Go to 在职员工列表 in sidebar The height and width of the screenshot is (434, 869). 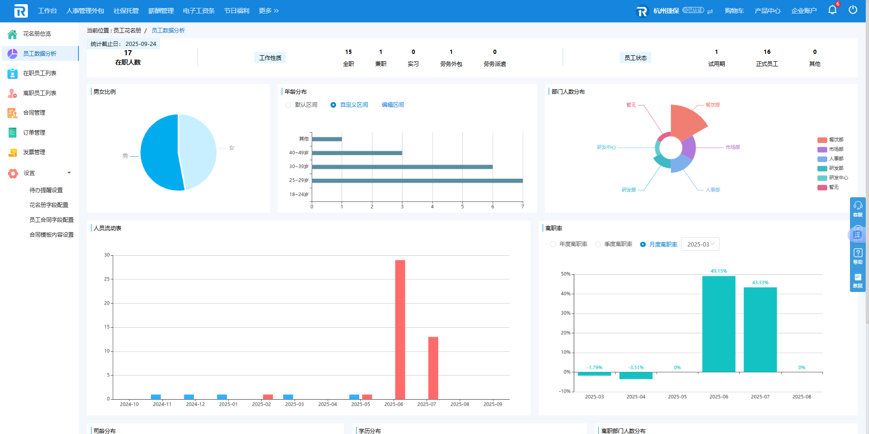(39, 73)
